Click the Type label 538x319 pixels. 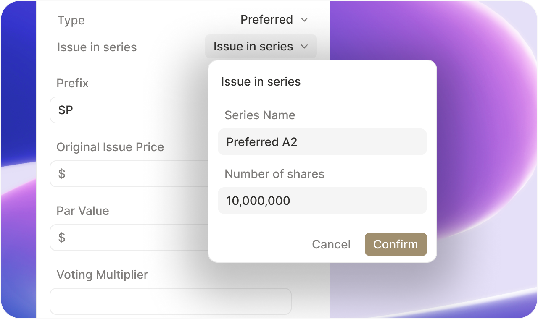(x=71, y=20)
